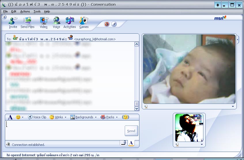Open the contact's display picture options arrow
Screen dimensions: 244x160
tap(233, 106)
